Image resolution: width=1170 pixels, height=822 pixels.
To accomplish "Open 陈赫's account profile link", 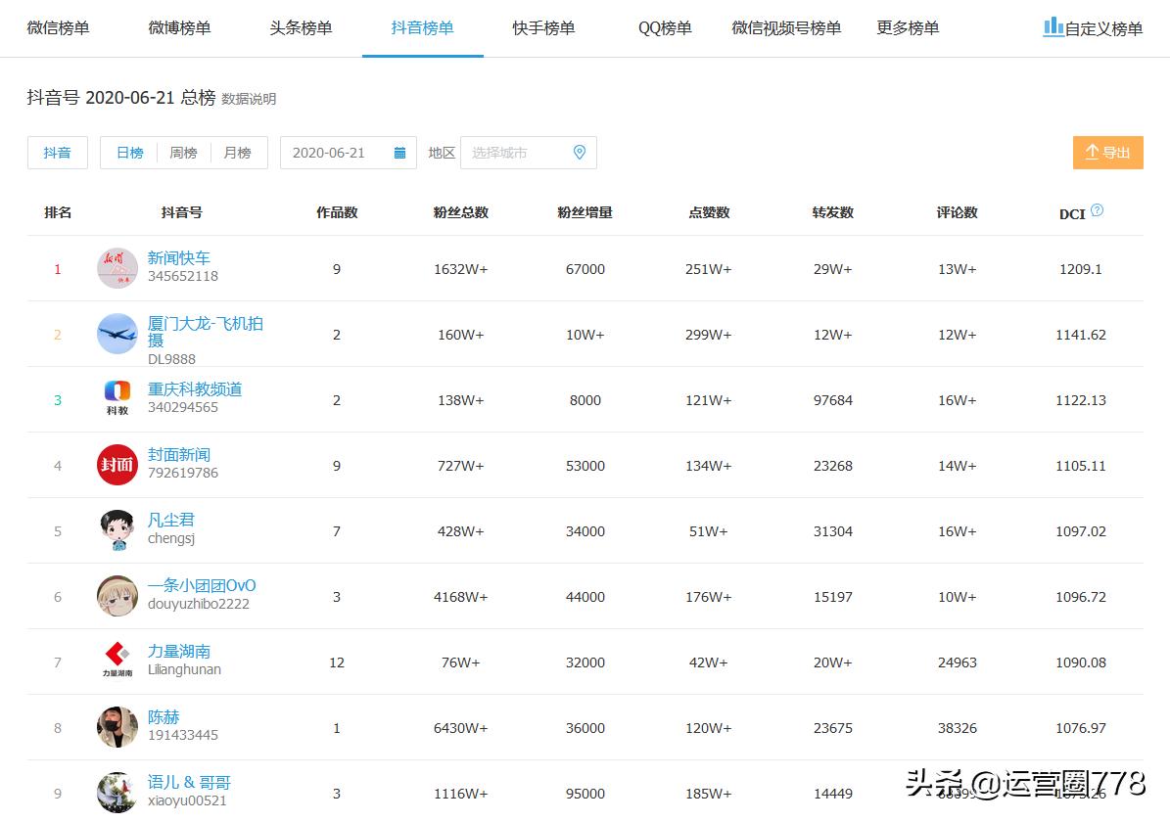I will (164, 716).
